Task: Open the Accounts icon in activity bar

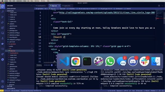Action: point(3,81)
